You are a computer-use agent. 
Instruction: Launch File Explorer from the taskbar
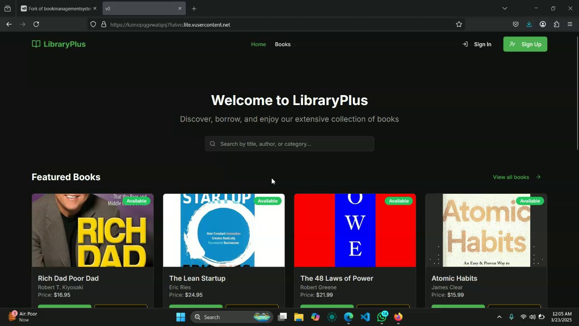click(x=299, y=317)
